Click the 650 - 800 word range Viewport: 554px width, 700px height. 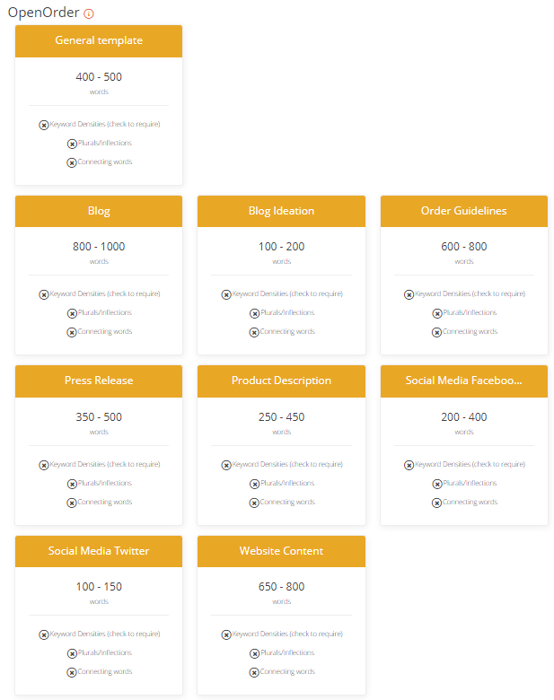[281, 587]
